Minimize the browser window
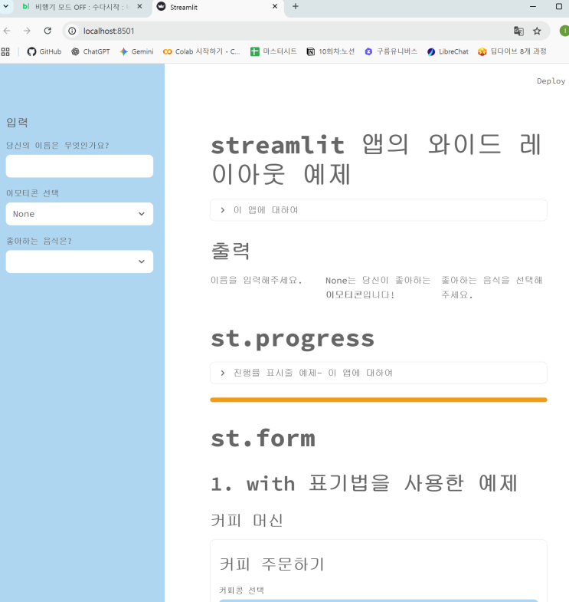Screen dimensions: 569x602 pos(533,7)
